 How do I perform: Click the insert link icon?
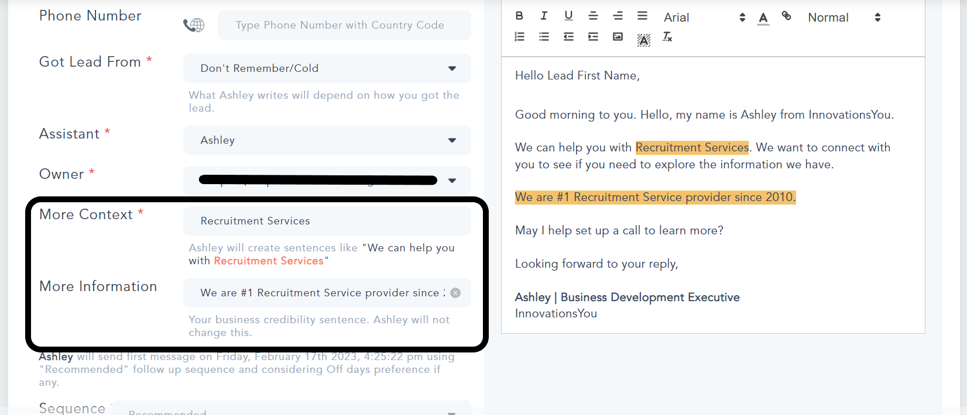pos(787,16)
